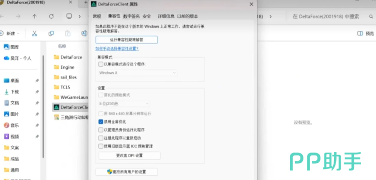Image resolution: width=376 pixels, height=180 pixels.
Task: Switch to the 常规 tab
Action: [x=97, y=16]
